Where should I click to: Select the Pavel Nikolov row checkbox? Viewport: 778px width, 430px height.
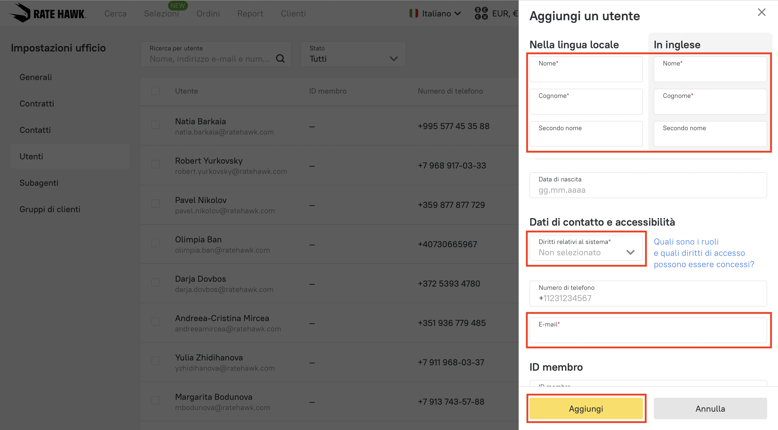coord(156,204)
